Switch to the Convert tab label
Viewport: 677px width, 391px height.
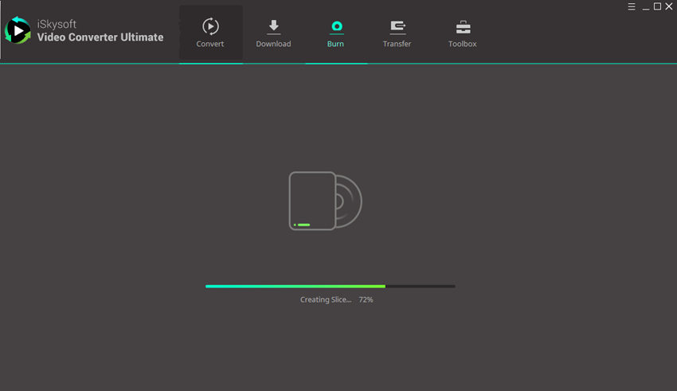[210, 44]
